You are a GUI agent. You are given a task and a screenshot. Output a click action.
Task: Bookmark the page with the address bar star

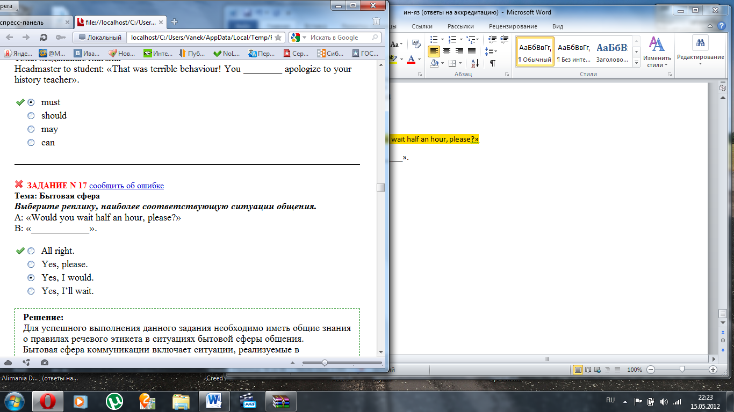[x=278, y=38]
